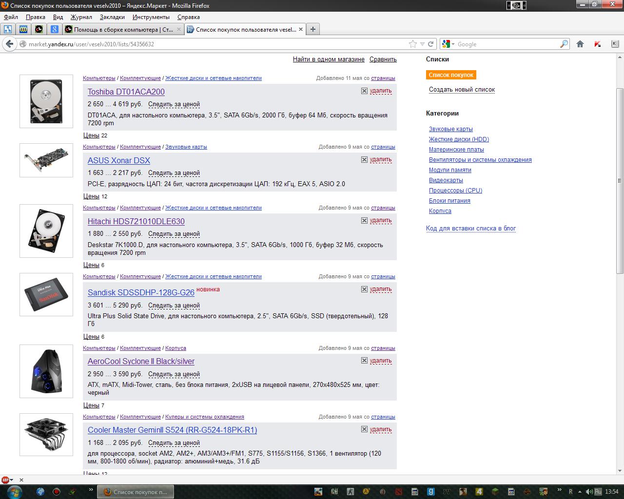Click in the Google search input field
Screen dimensions: 624x499
pos(507,44)
